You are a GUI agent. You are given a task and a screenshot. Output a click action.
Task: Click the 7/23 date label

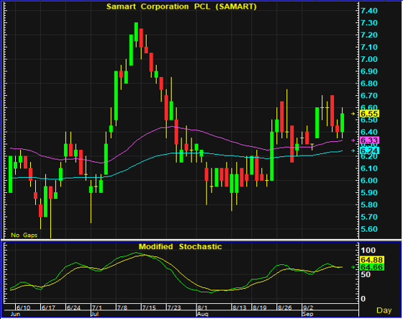point(174,307)
